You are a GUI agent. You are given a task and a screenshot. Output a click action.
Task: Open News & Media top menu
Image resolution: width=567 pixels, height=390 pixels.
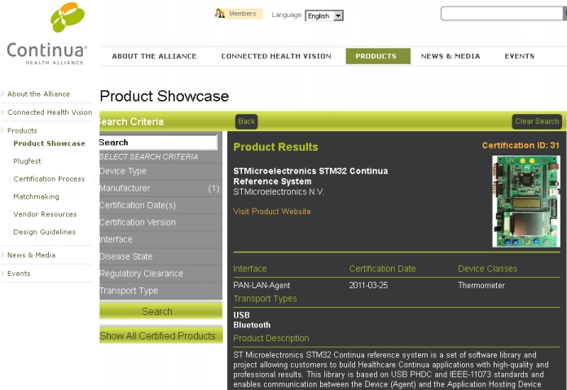coord(451,56)
